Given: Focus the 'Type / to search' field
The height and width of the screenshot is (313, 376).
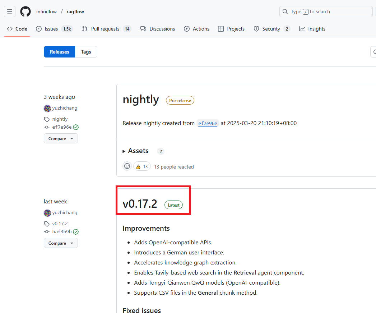Looking at the screenshot, I should pos(326,11).
